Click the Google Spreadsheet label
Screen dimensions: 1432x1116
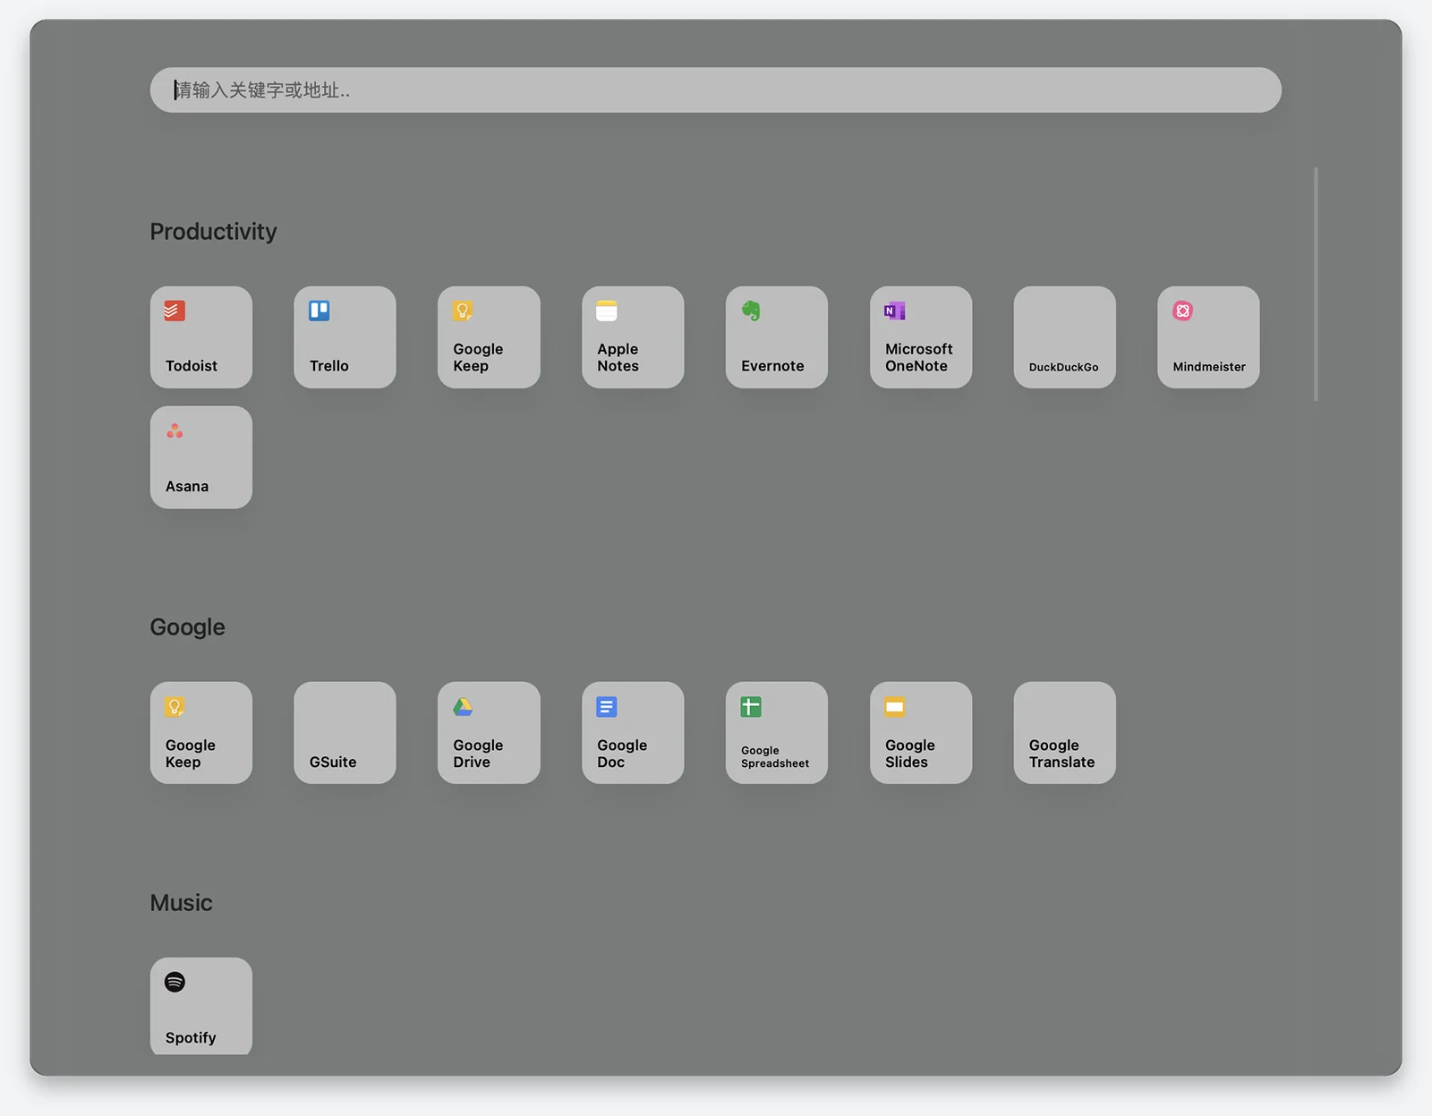pyautogui.click(x=775, y=757)
